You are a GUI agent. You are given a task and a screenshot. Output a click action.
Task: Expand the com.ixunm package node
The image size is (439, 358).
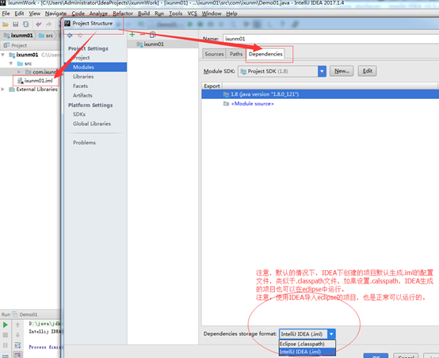(x=19, y=72)
